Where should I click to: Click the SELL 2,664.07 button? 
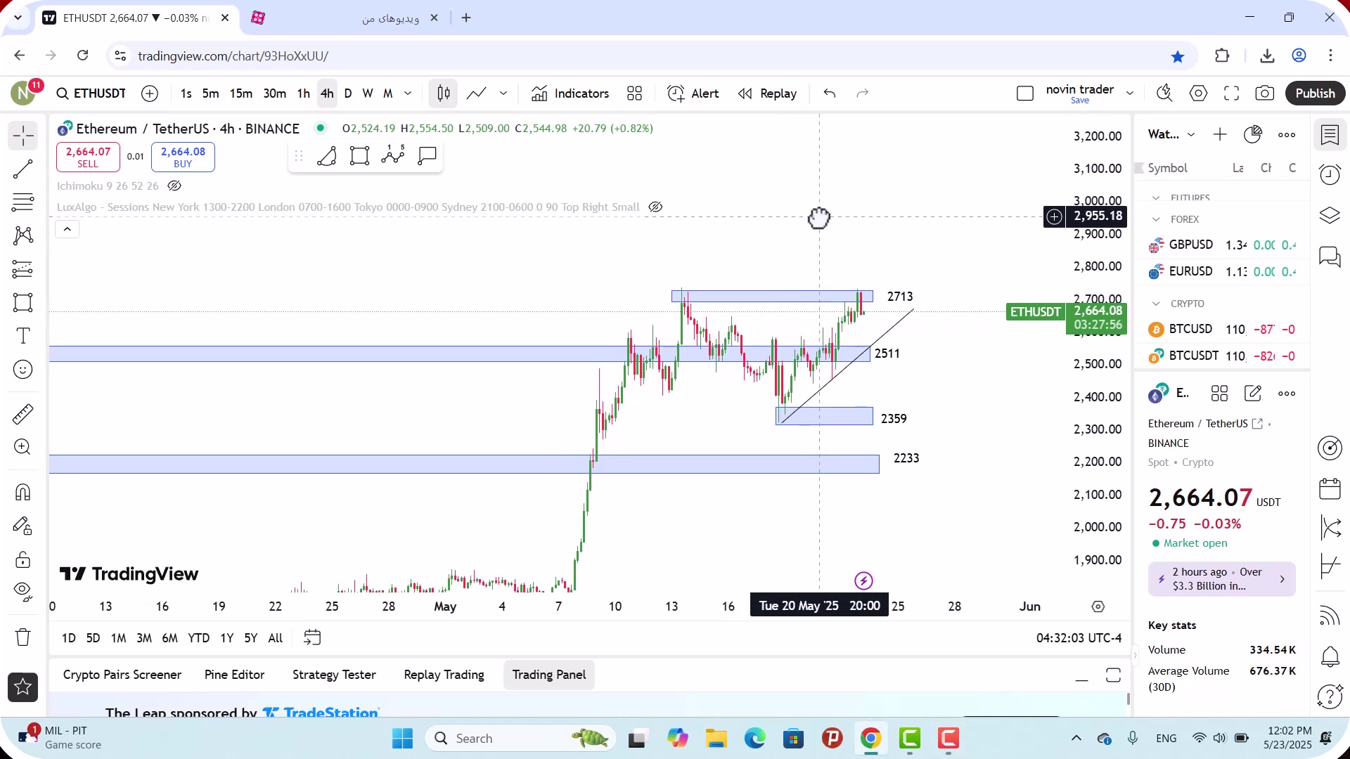point(88,157)
